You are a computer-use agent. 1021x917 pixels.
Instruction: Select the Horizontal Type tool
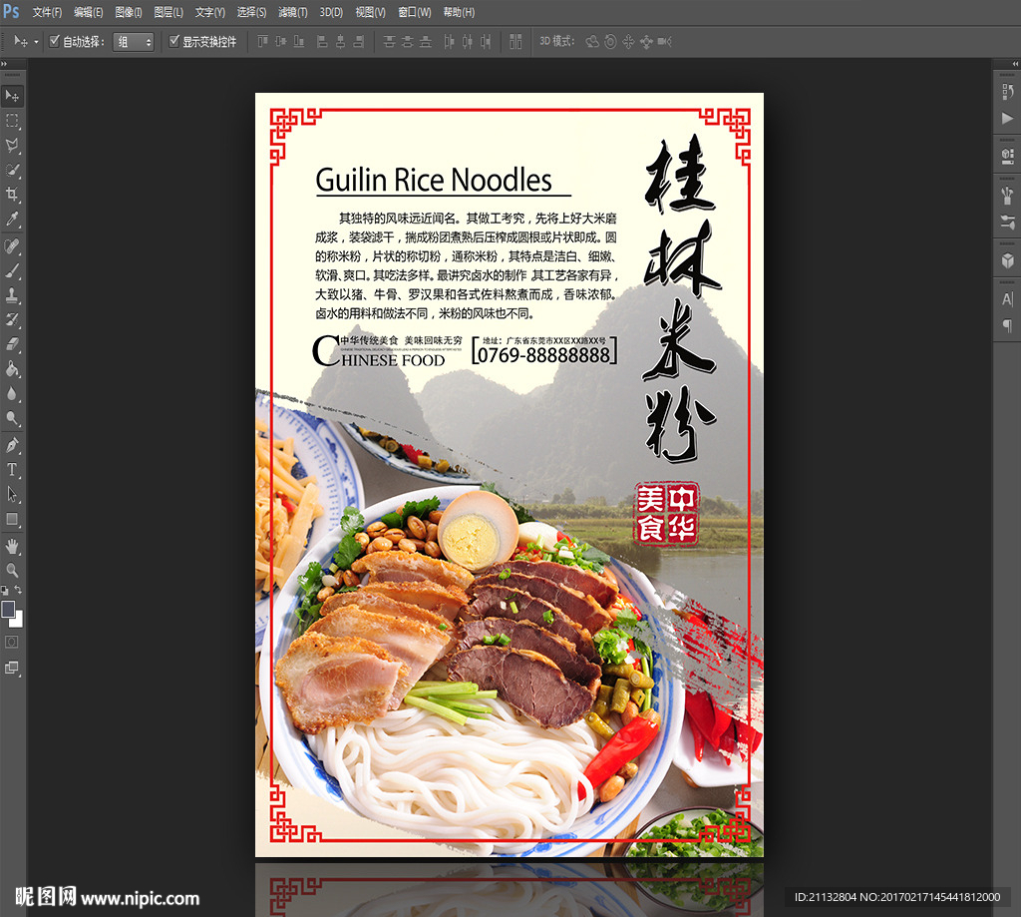tap(12, 470)
